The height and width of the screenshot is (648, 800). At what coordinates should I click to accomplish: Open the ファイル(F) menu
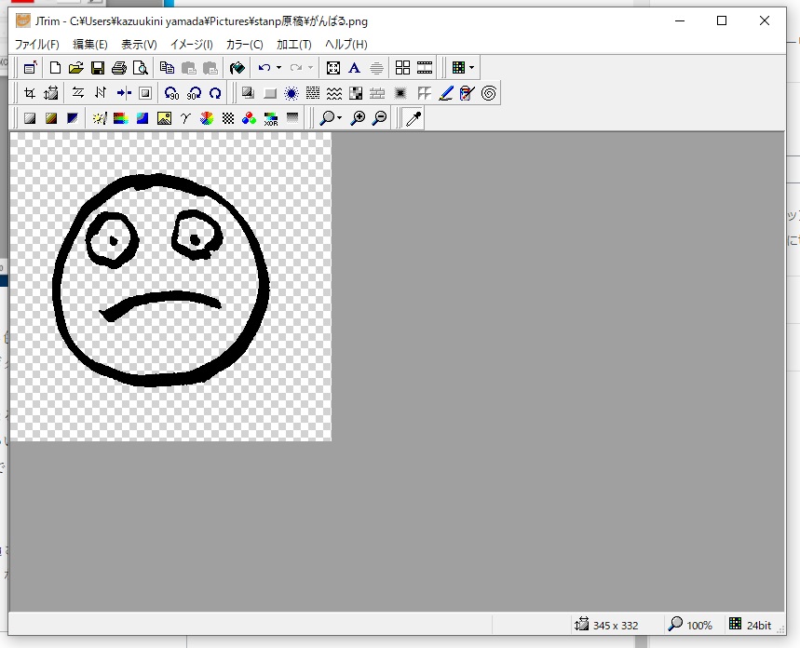pos(36,44)
